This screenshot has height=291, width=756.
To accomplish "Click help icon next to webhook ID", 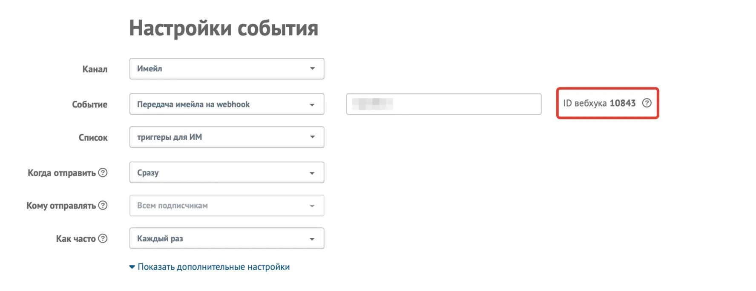I will (647, 103).
